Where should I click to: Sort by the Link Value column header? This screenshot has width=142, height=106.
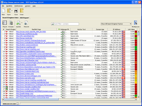[131, 29]
